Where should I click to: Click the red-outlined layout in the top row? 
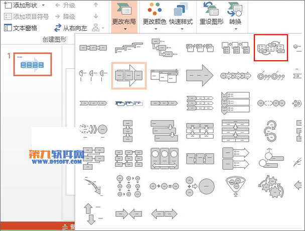(x=271, y=48)
